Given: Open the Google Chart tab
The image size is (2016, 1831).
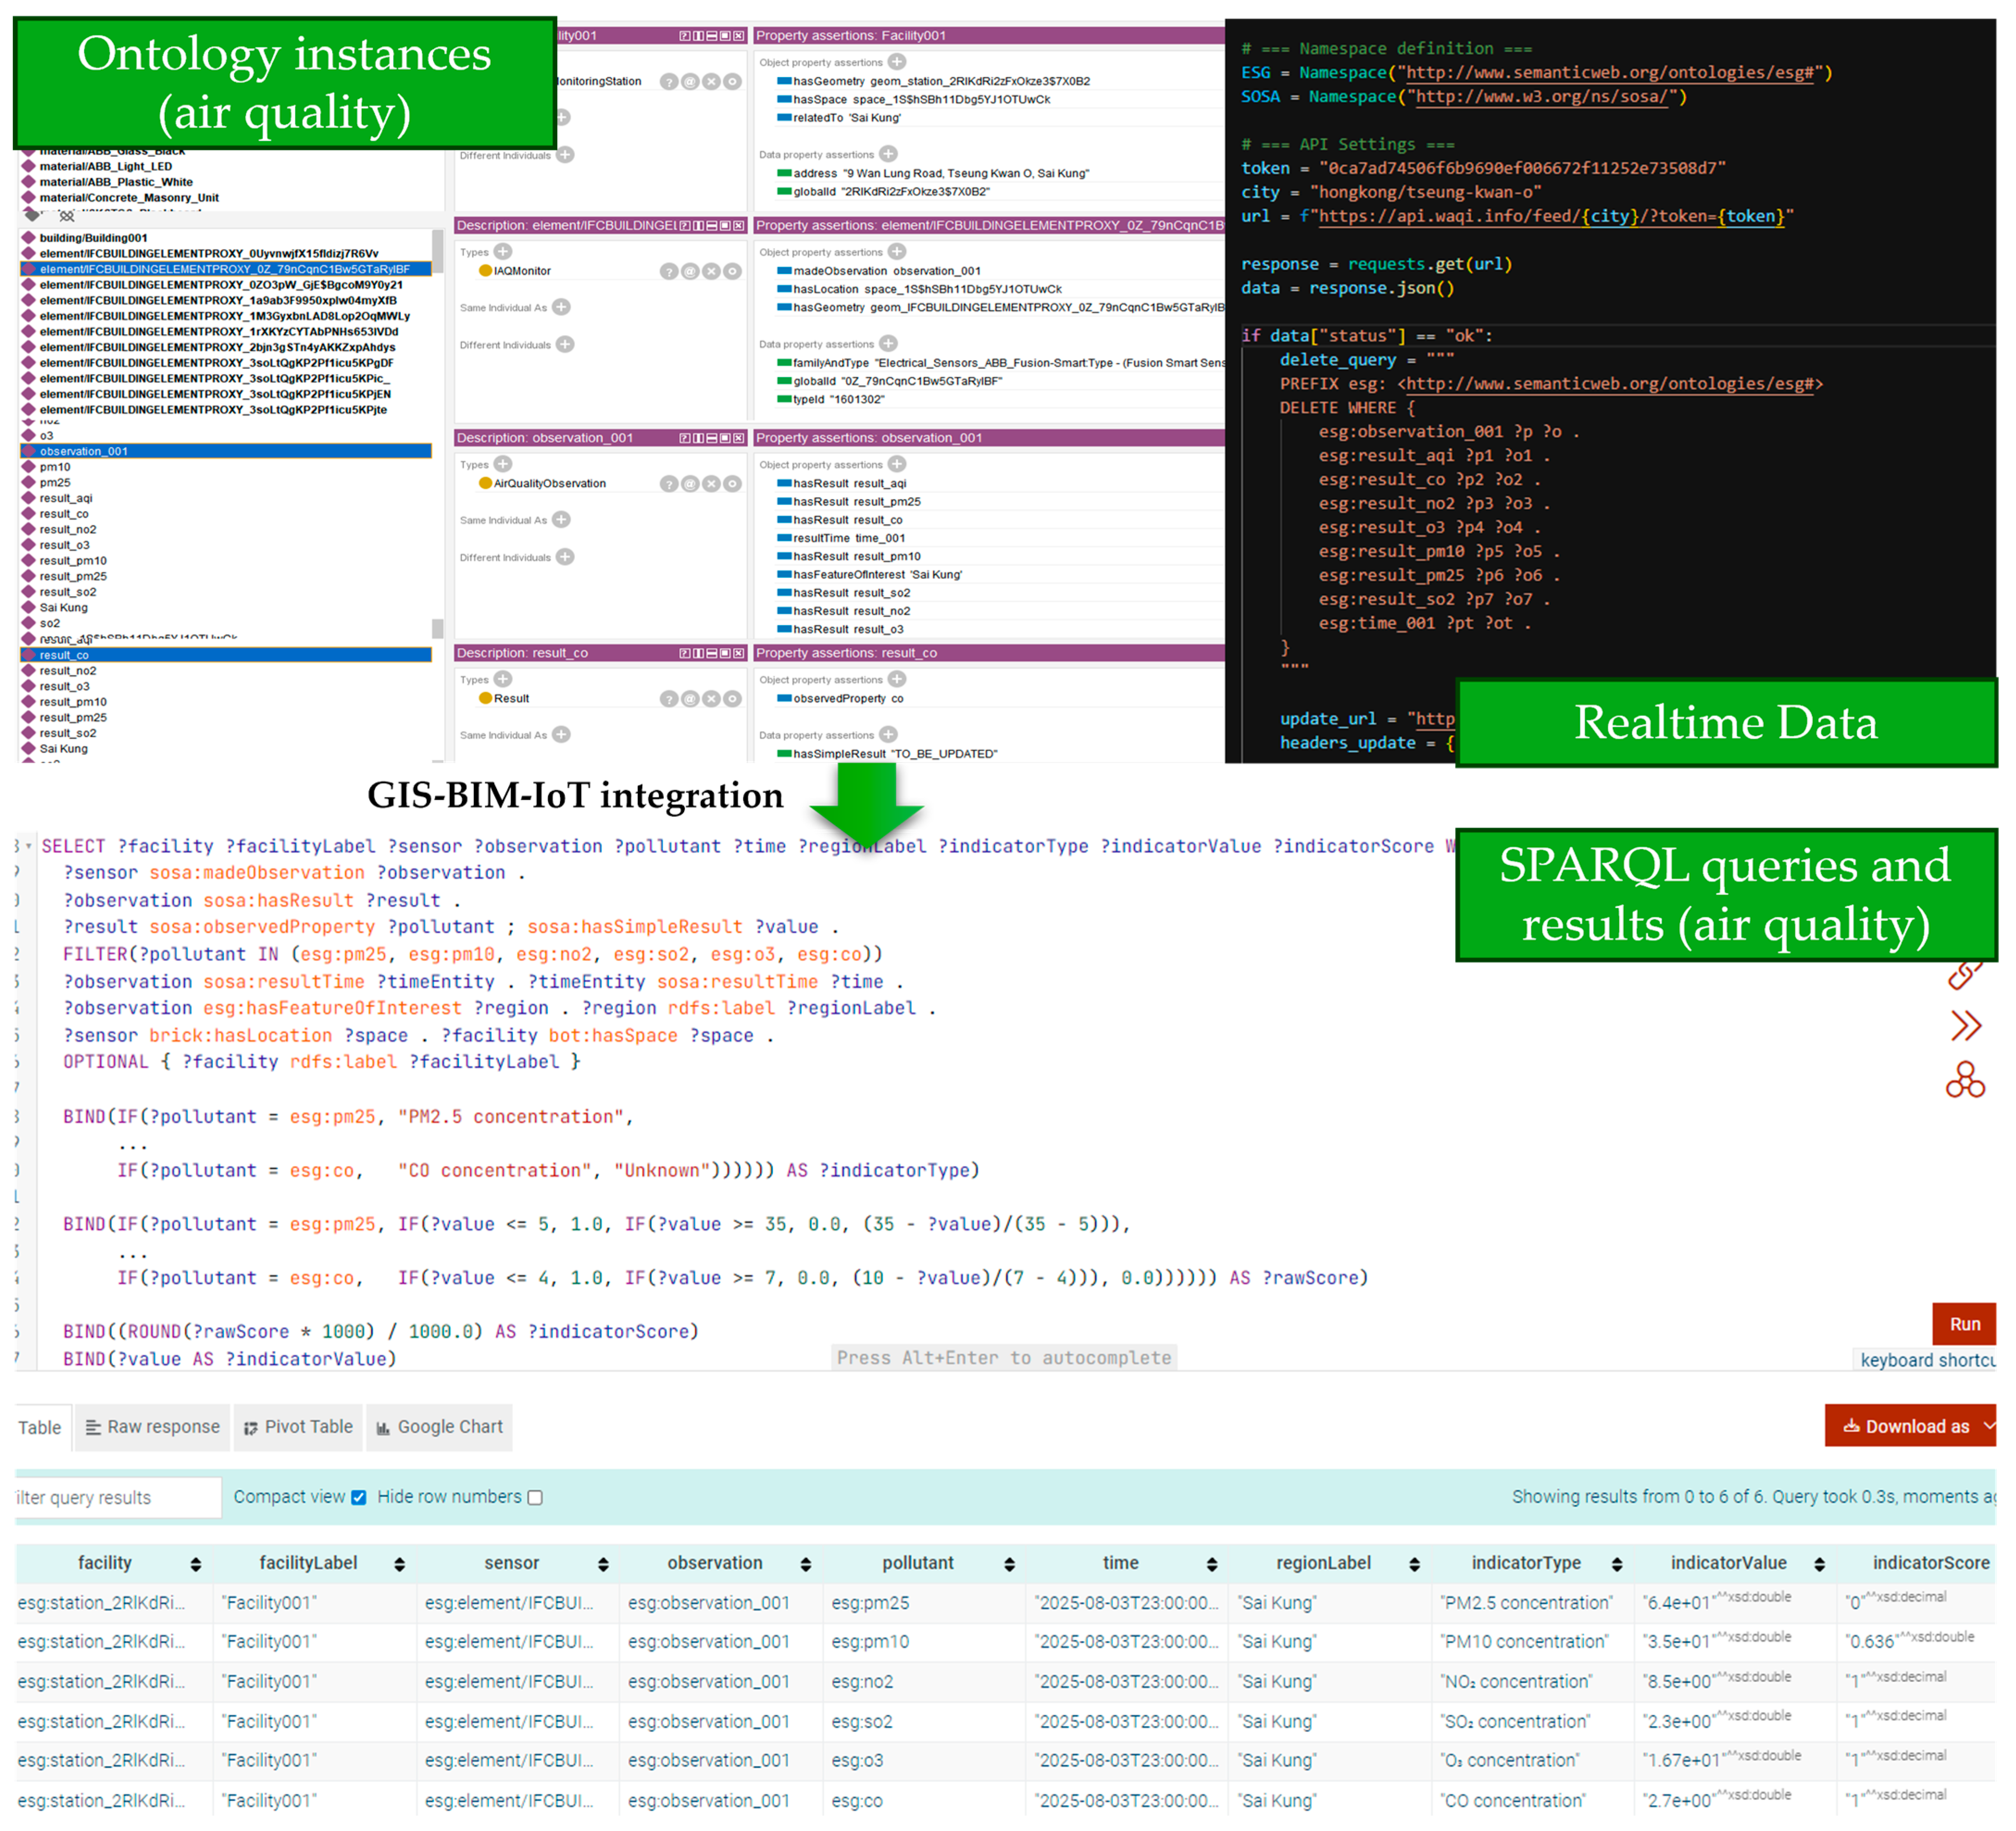Looking at the screenshot, I should click(439, 1427).
